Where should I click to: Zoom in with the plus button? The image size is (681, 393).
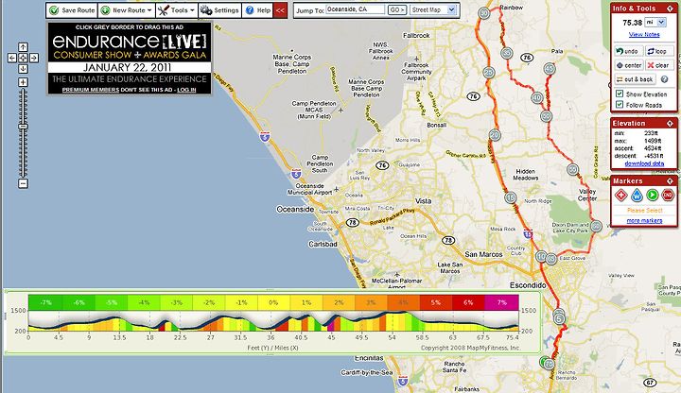23,82
